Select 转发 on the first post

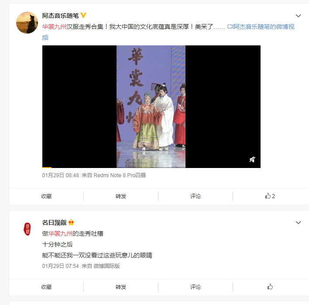[x=121, y=196]
